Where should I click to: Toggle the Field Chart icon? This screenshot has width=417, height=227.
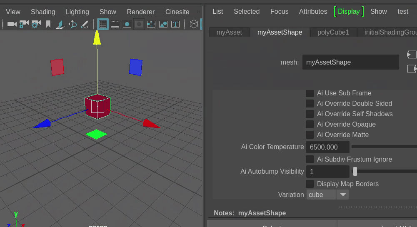(x=151, y=25)
